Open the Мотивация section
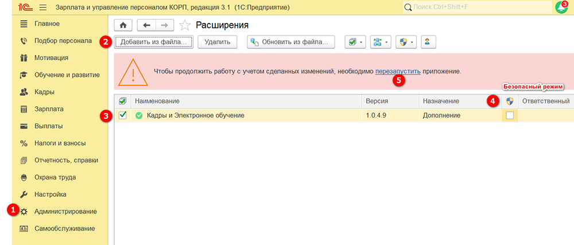The image size is (574, 245). pyautogui.click(x=51, y=58)
